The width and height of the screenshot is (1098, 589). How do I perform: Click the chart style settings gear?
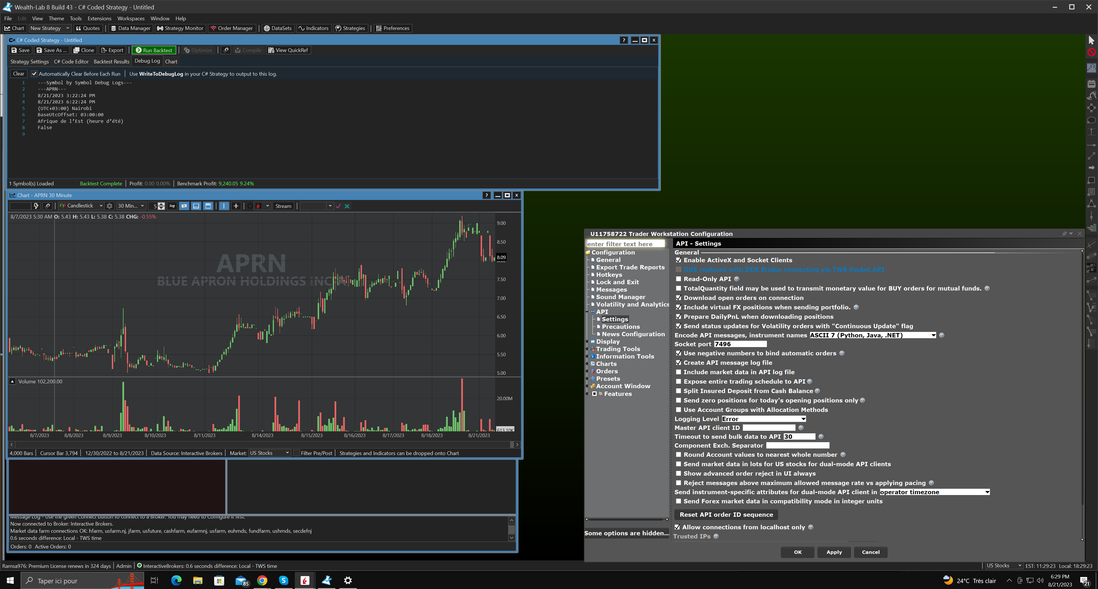pos(110,206)
